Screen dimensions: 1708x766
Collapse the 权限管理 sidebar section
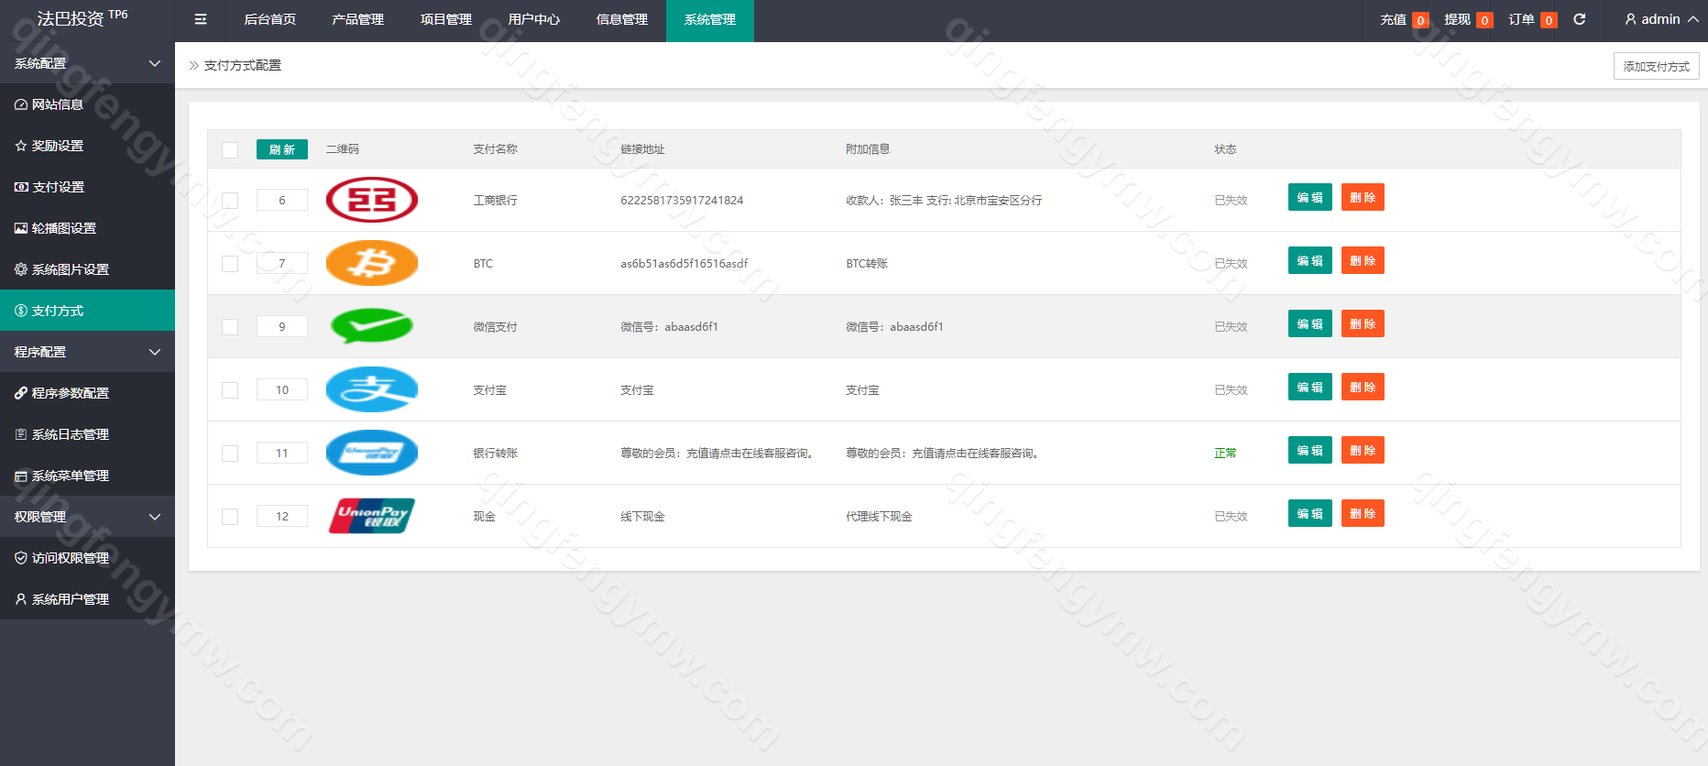pos(87,517)
